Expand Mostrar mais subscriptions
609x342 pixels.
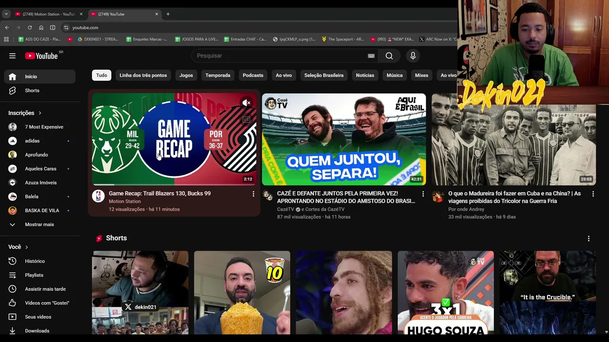(39, 224)
